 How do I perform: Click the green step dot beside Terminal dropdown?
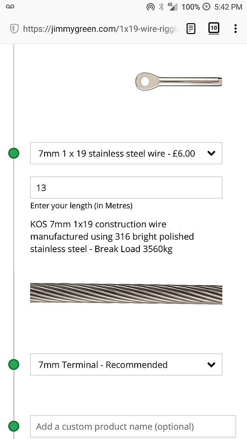[13, 364]
